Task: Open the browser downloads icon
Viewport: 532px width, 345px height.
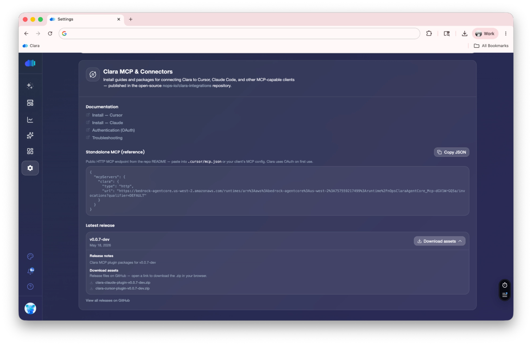Action: pos(465,33)
